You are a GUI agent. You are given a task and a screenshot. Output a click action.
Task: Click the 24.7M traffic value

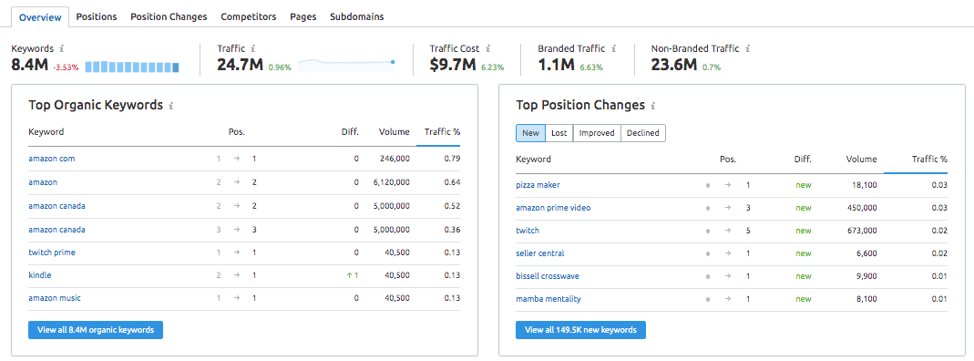coord(241,64)
